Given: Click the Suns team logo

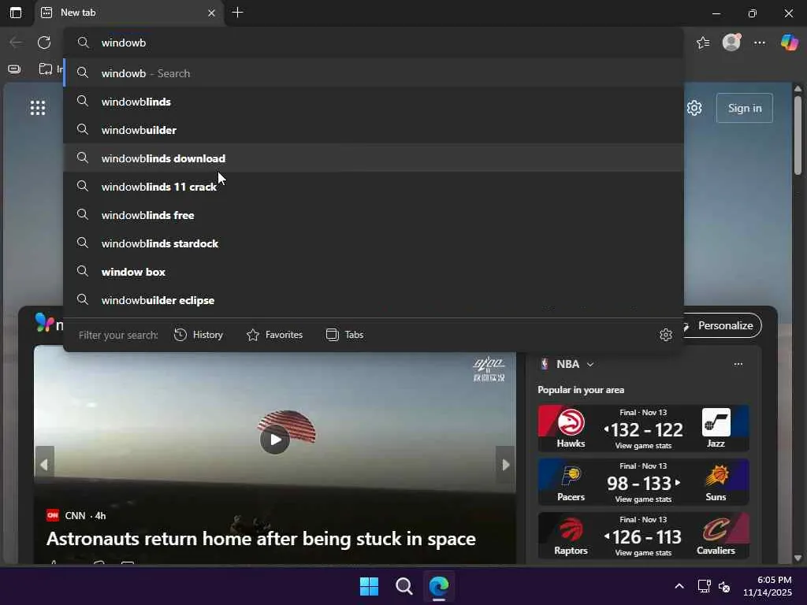Looking at the screenshot, I should point(716,476).
